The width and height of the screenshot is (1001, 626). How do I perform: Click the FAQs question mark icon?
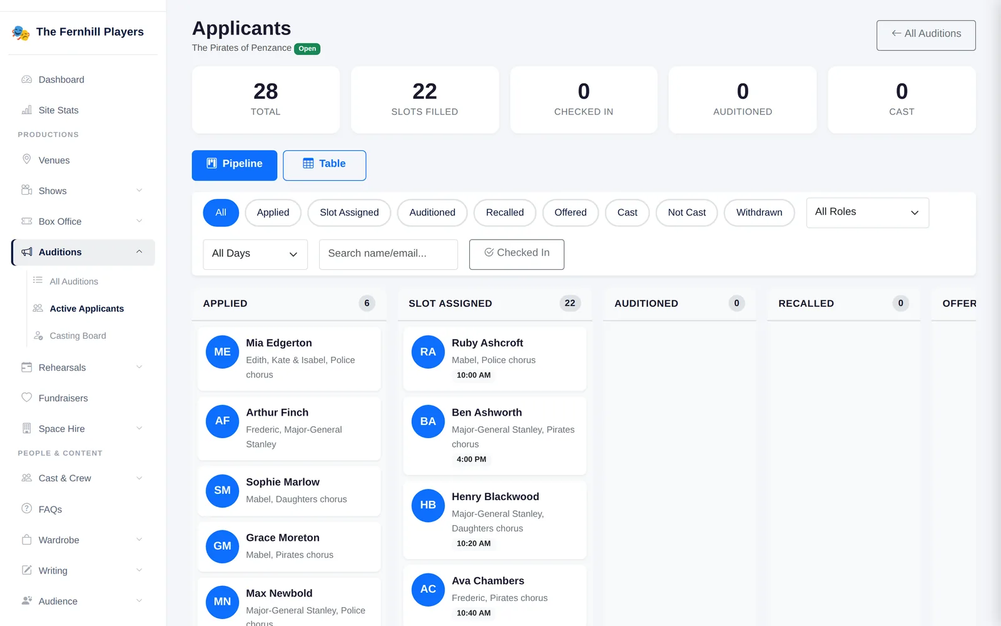click(27, 508)
